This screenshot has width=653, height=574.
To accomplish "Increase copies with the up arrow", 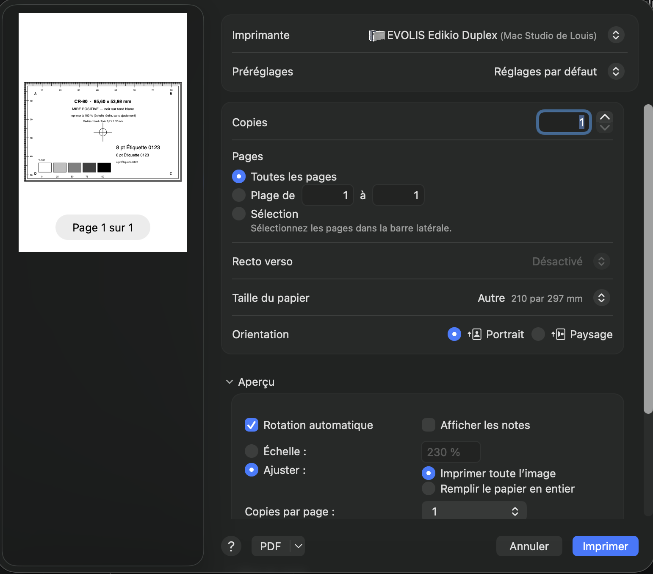I will (605, 117).
